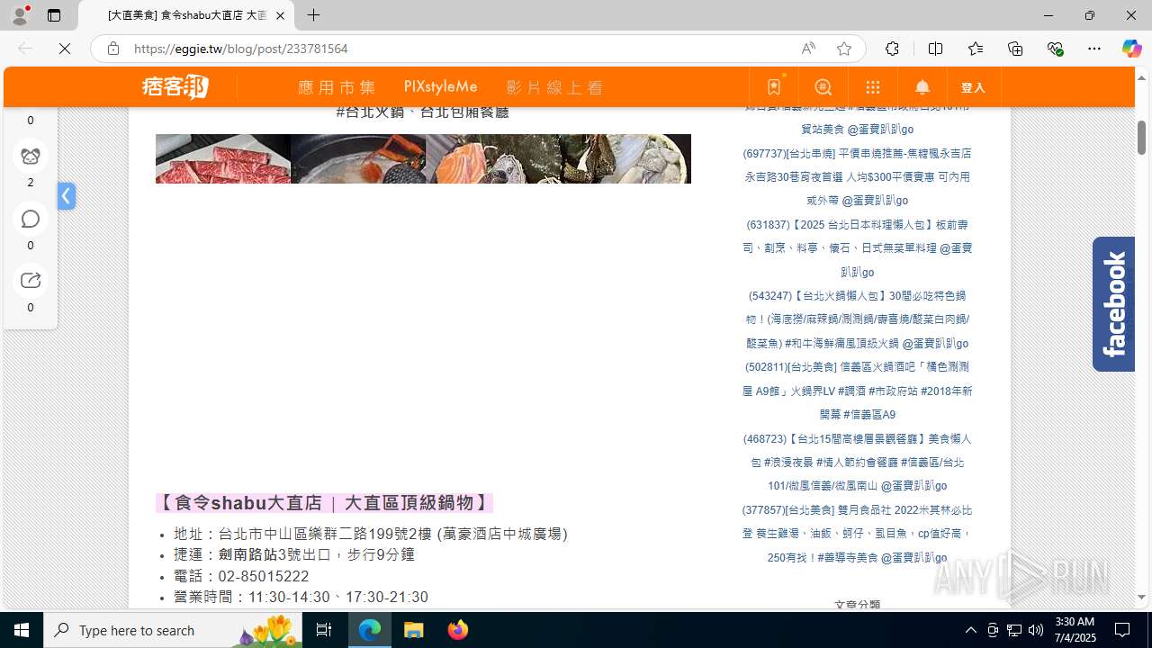Click the page vertical scrollbar thumb
Screen dimensions: 1152x648
(x=1141, y=137)
